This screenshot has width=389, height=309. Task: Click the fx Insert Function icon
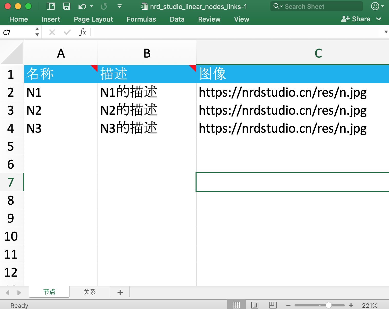pos(82,32)
